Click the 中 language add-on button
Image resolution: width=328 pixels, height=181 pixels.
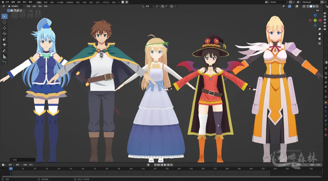point(127,2)
